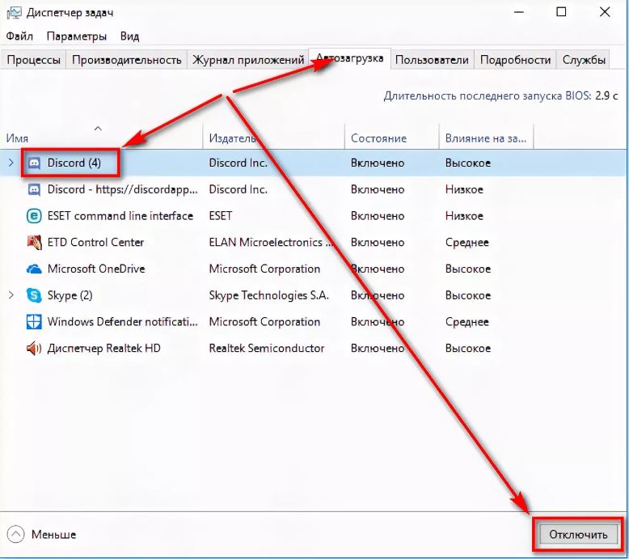Click the Диспетчер Realtek HD speaker icon
The image size is (629, 559).
tap(34, 349)
